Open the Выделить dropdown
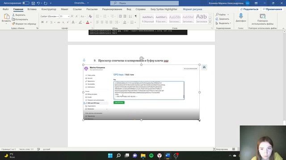Screen dimensions: 286x160 pyautogui.click(x=223, y=23)
